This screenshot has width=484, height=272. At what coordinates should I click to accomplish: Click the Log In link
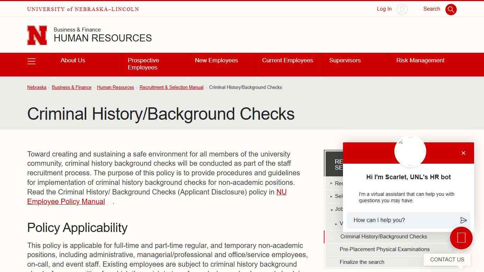point(384,9)
